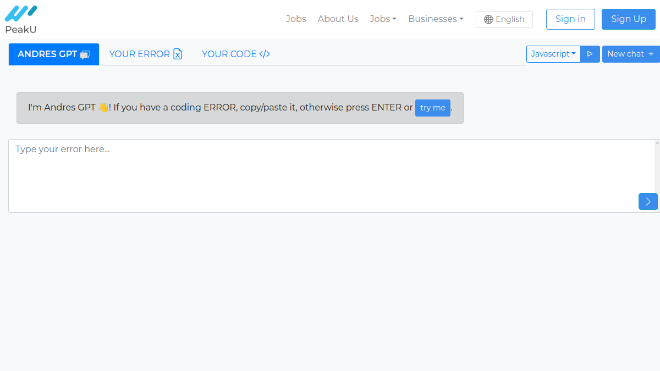
Task: Open the Javascript language dropdown
Action: 553,54
